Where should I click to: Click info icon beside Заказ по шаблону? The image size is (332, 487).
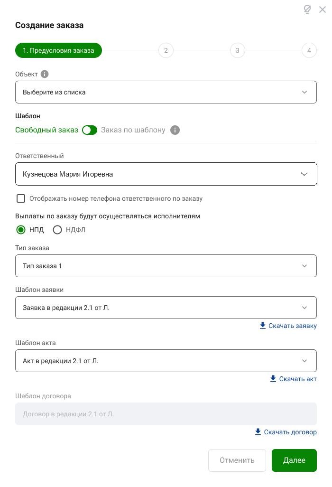(175, 130)
